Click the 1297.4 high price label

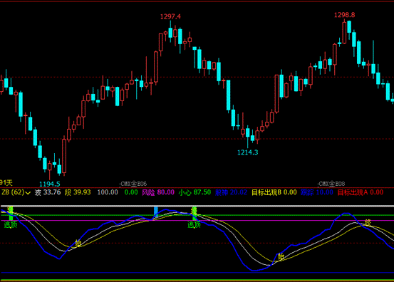pos(170,16)
